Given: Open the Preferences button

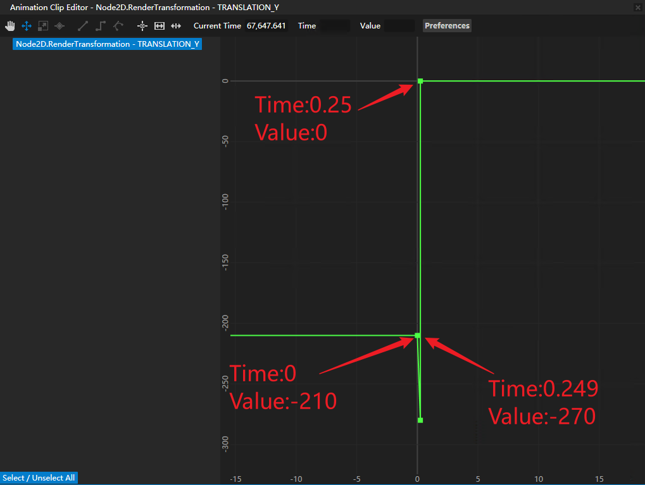Looking at the screenshot, I should tap(447, 25).
